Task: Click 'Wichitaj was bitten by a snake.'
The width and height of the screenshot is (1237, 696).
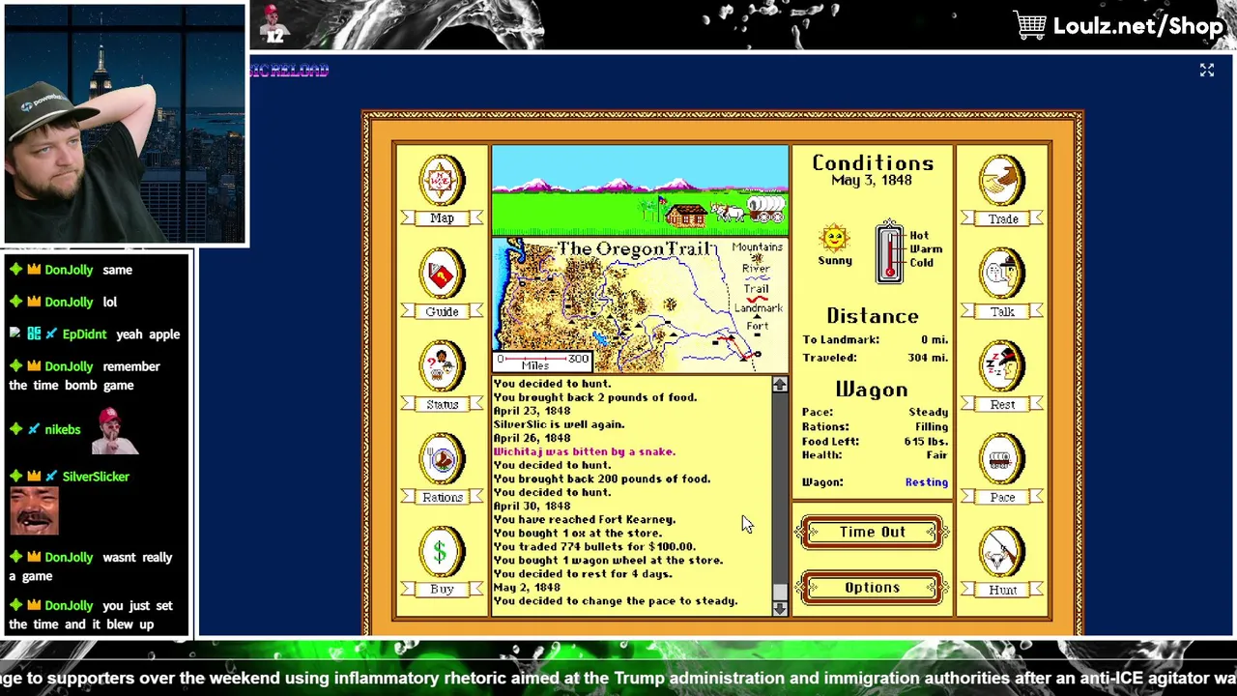Action: (x=584, y=451)
